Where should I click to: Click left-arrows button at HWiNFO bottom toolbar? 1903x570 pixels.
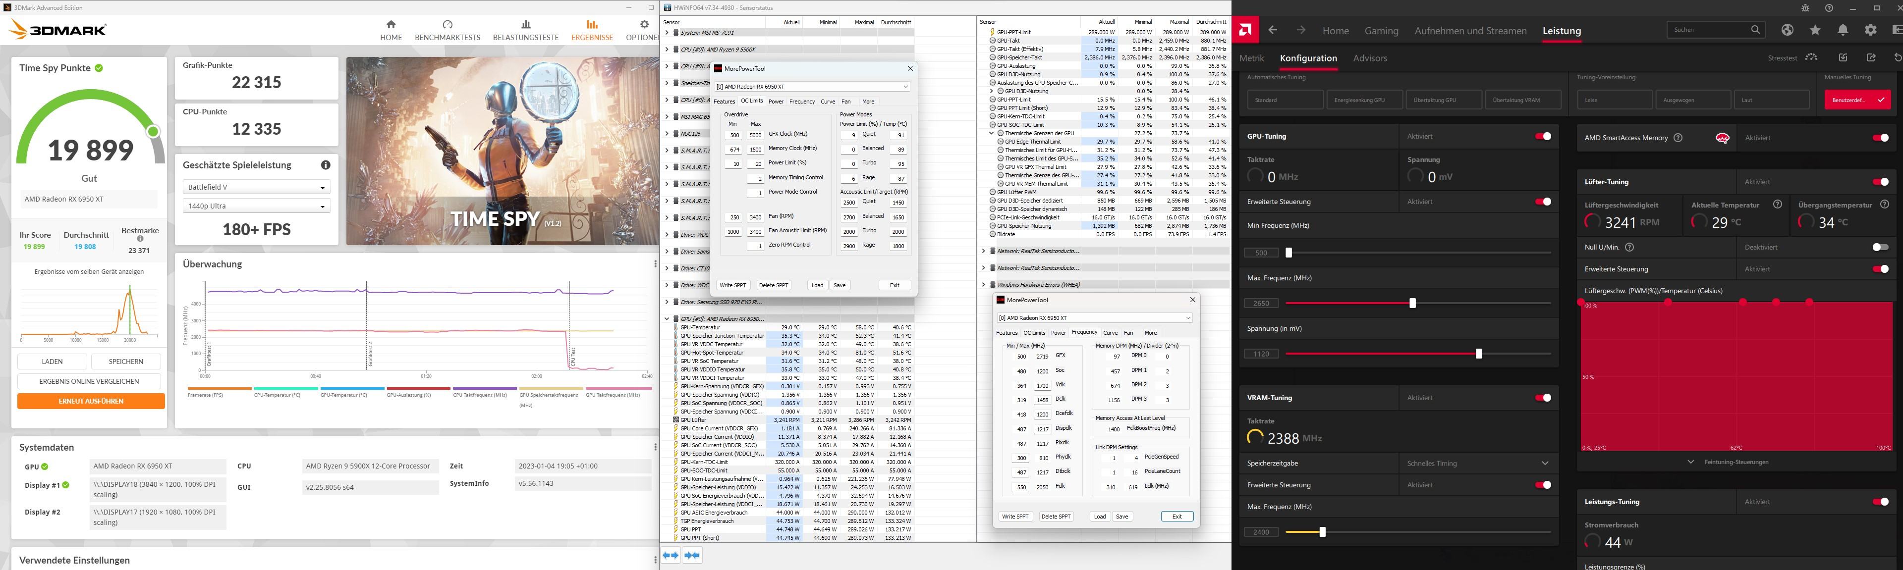click(670, 555)
